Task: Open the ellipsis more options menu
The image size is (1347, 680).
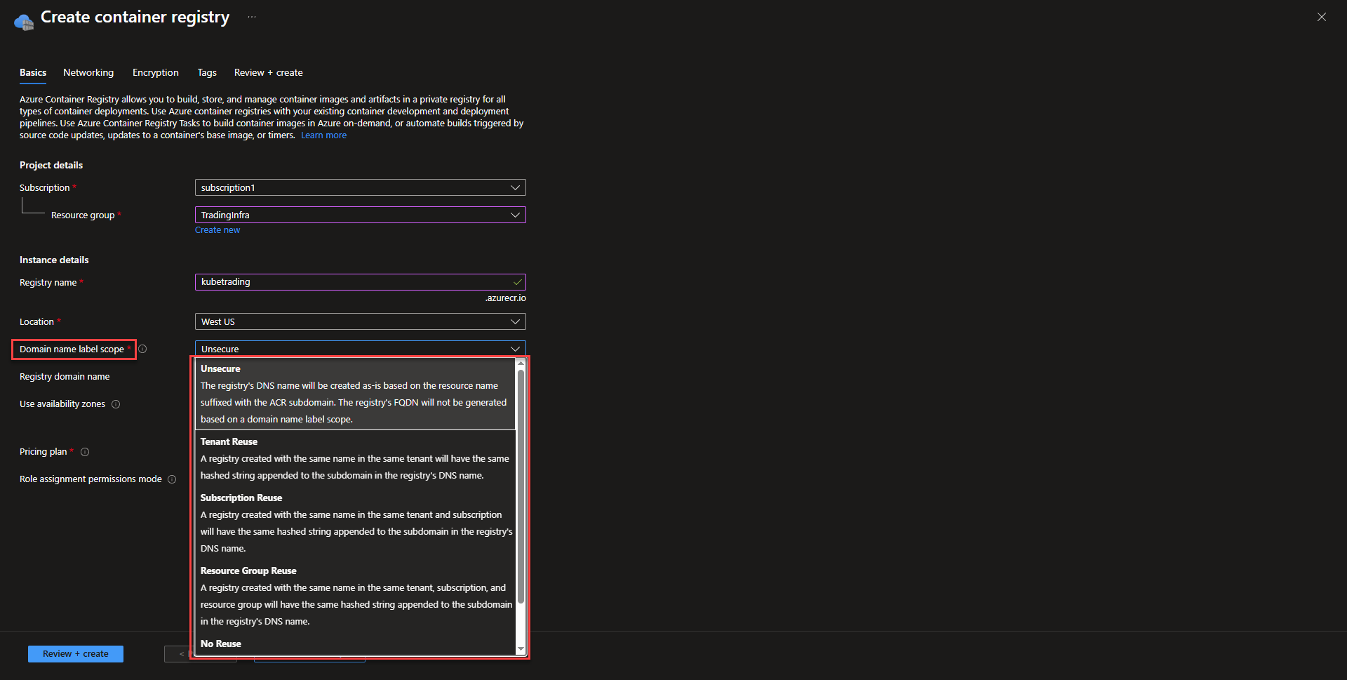Action: [252, 17]
